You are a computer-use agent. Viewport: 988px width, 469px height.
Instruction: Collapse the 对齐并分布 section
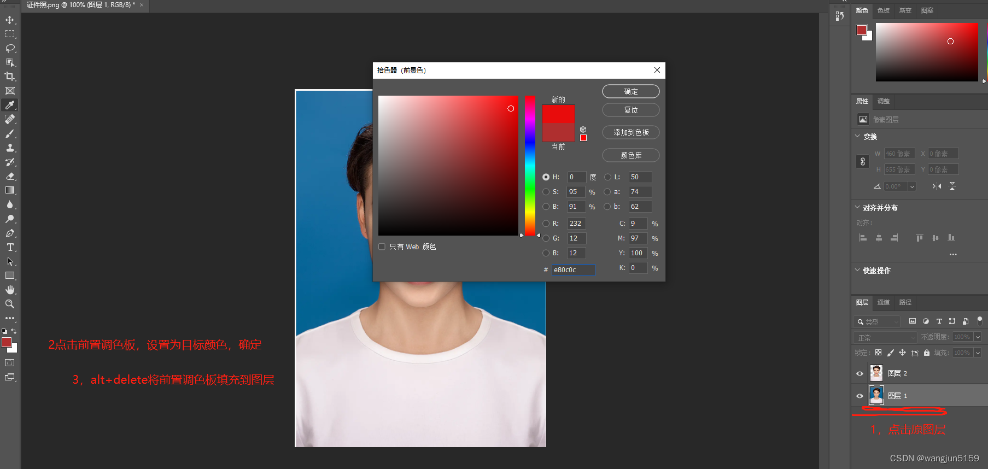point(857,207)
